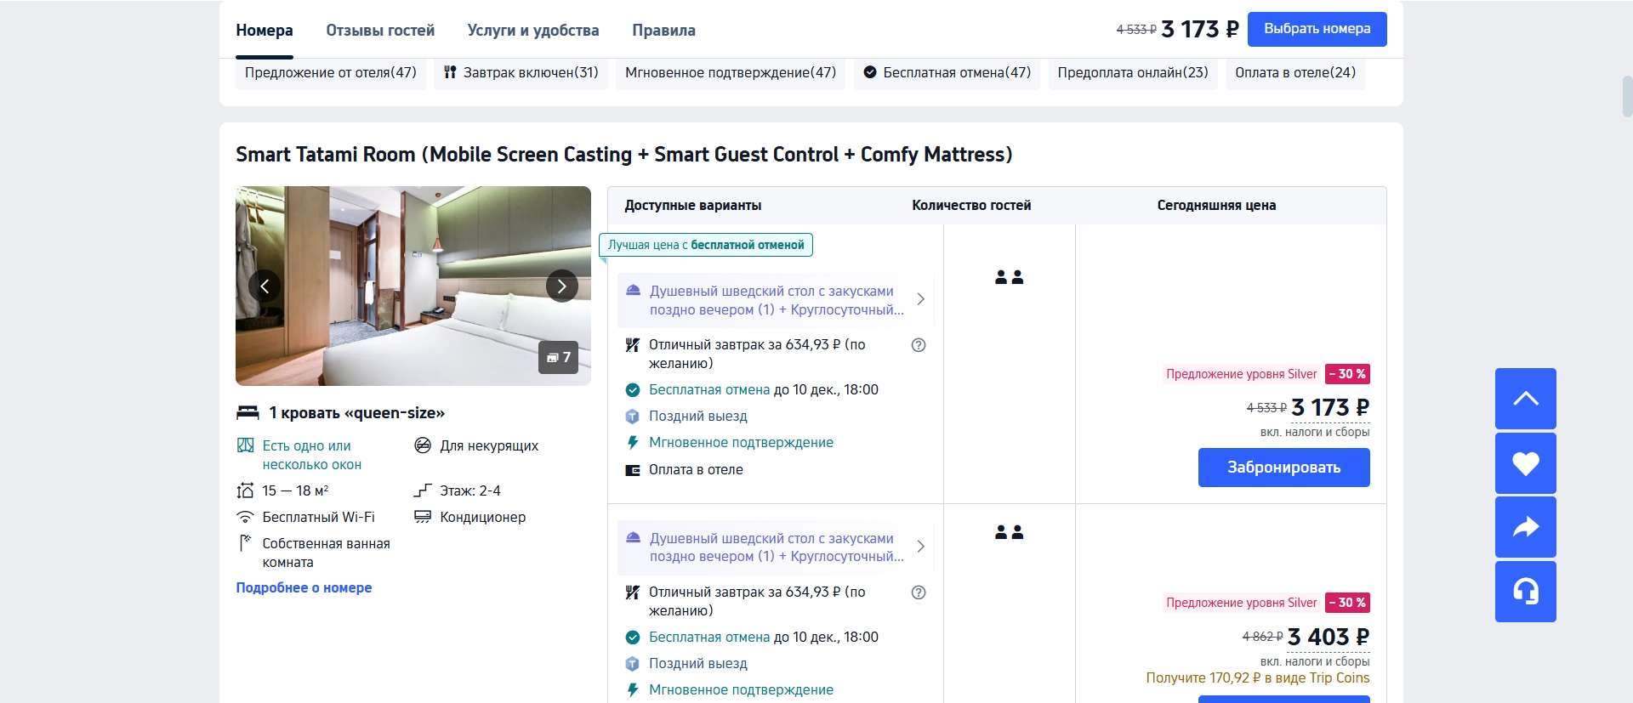This screenshot has width=1633, height=703.
Task: Show next room photo with right arrow
Action: coord(561,286)
